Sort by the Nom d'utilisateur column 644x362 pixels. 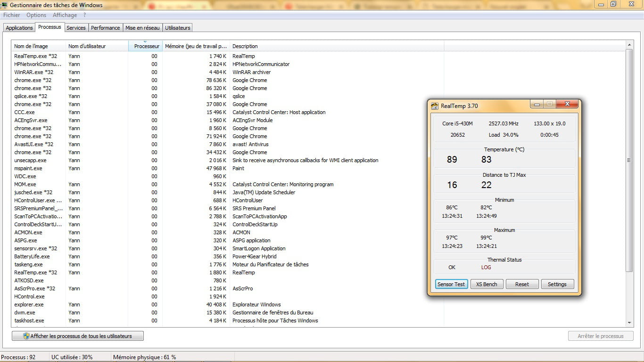(x=97, y=46)
